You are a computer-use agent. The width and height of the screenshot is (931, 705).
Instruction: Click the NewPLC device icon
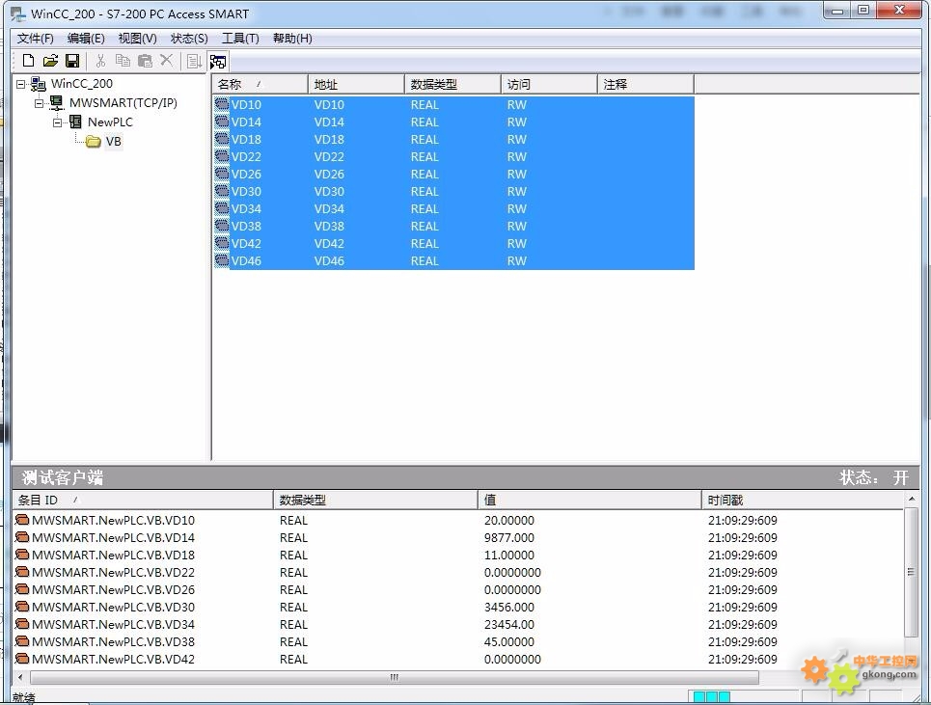(x=75, y=122)
